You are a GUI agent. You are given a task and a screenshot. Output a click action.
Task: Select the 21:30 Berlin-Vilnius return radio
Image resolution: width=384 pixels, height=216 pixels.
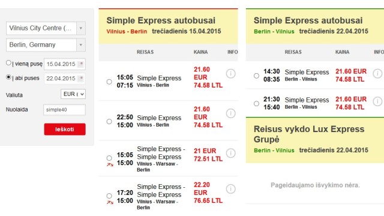tap(256, 104)
